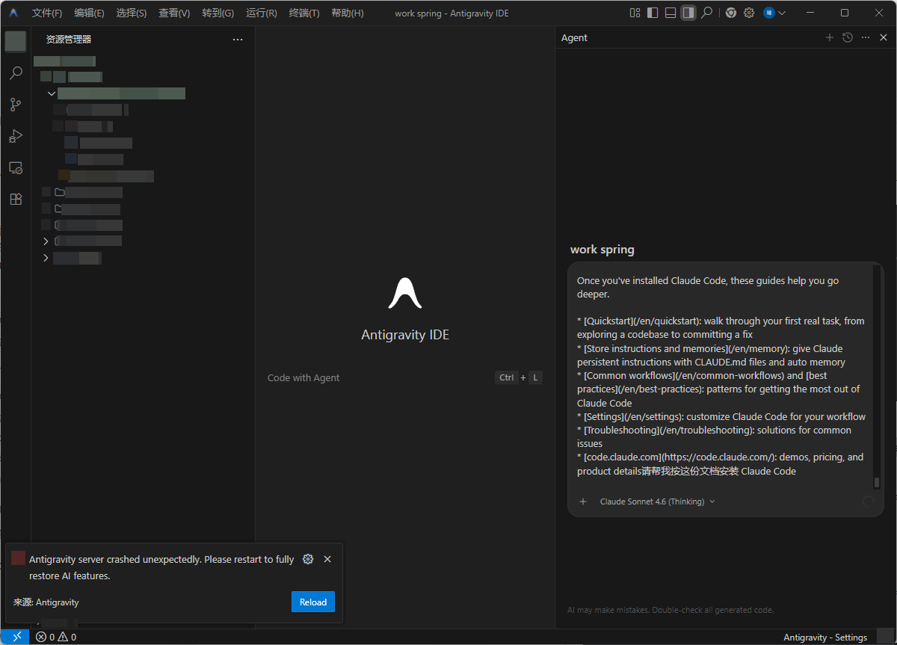Open the Search view in activity bar
The width and height of the screenshot is (897, 645).
pyautogui.click(x=16, y=73)
